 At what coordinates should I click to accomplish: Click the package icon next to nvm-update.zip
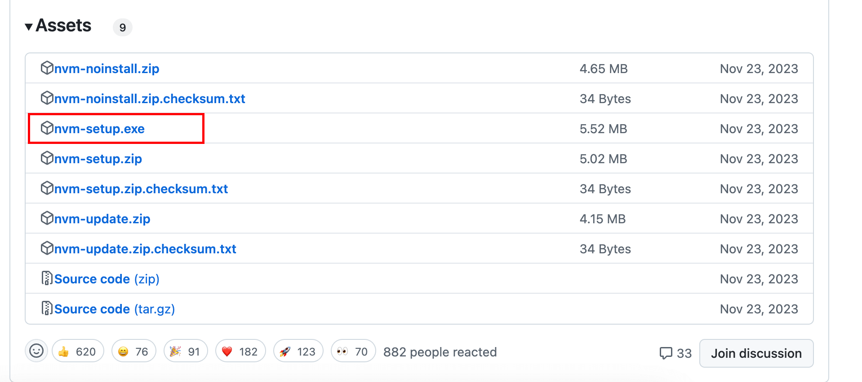(47, 218)
